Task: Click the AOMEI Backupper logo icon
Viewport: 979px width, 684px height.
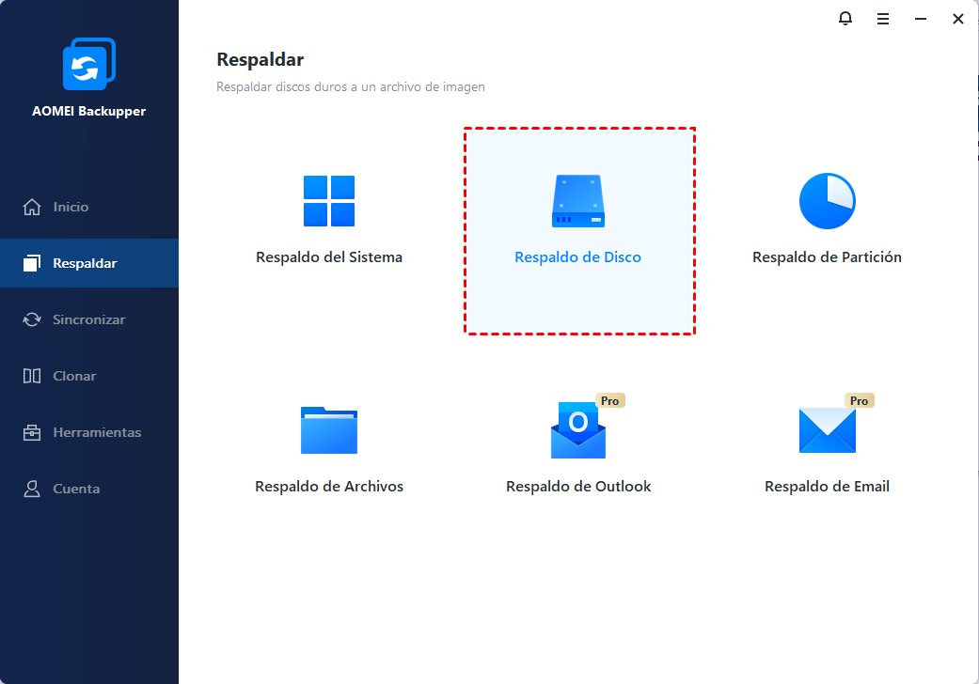Action: point(89,64)
